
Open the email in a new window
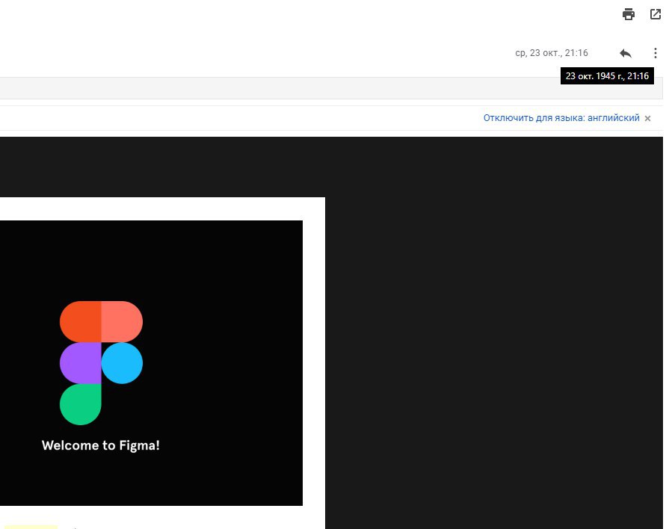tap(656, 14)
